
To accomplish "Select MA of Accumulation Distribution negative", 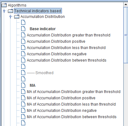I will click(x=62, y=111).
